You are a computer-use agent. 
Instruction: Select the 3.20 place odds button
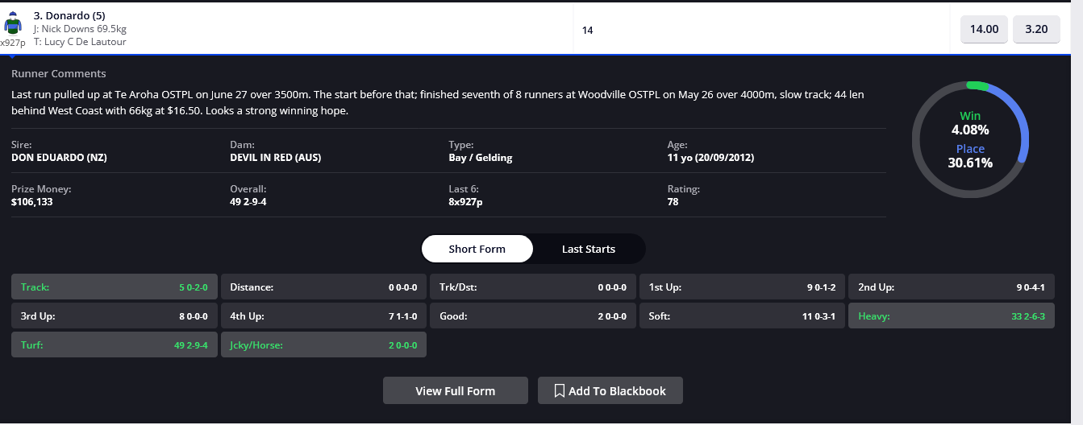[x=1036, y=29]
